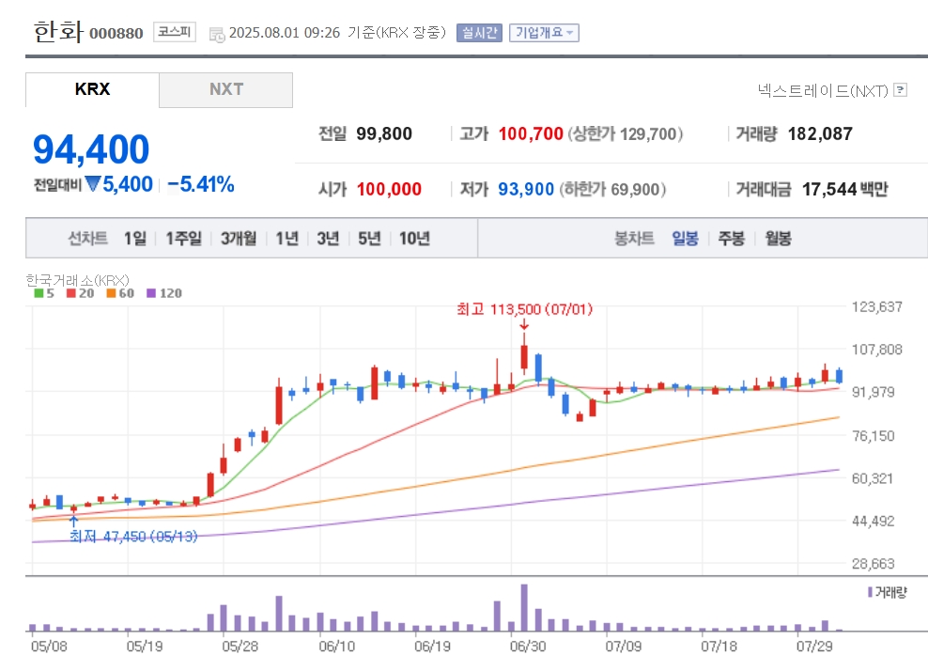Image resolution: width=928 pixels, height=671 pixels.
Task: Click the 06/30 peak volume bar
Action: (524, 608)
